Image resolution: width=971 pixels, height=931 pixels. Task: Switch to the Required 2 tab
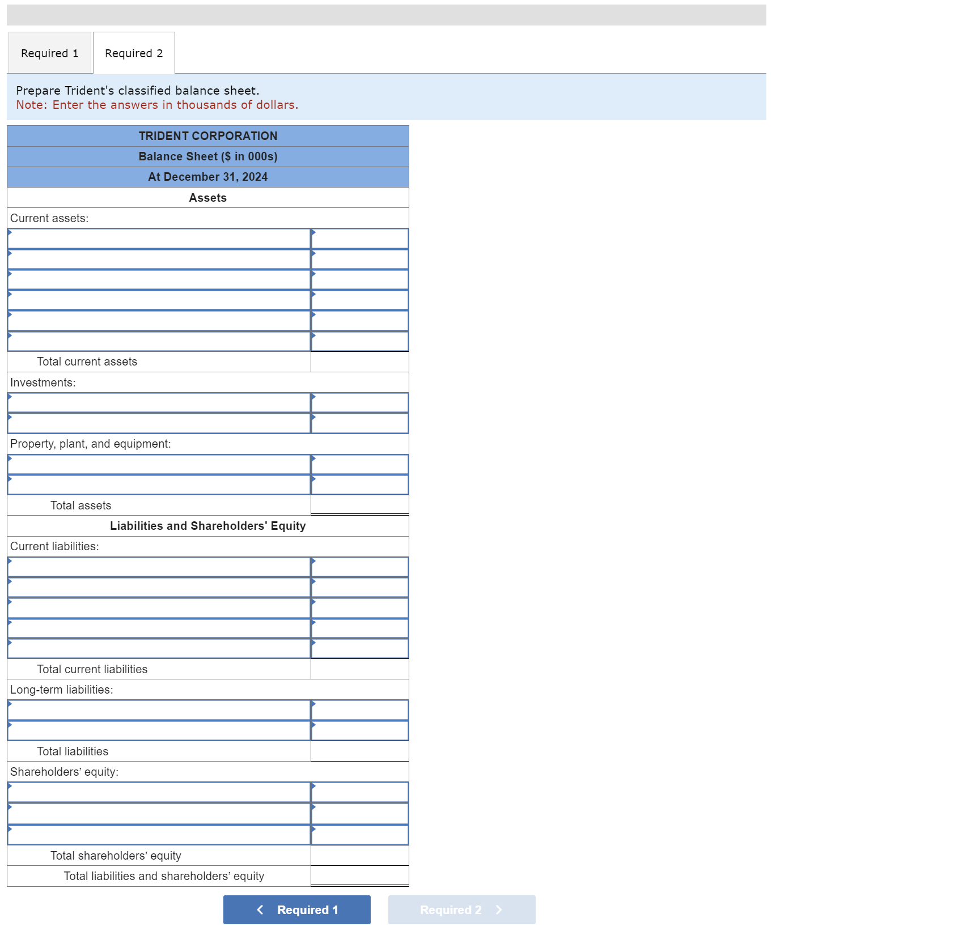coord(133,53)
